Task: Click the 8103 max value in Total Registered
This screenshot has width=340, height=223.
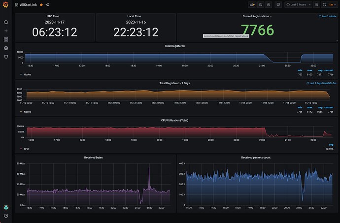Action: click(x=309, y=74)
